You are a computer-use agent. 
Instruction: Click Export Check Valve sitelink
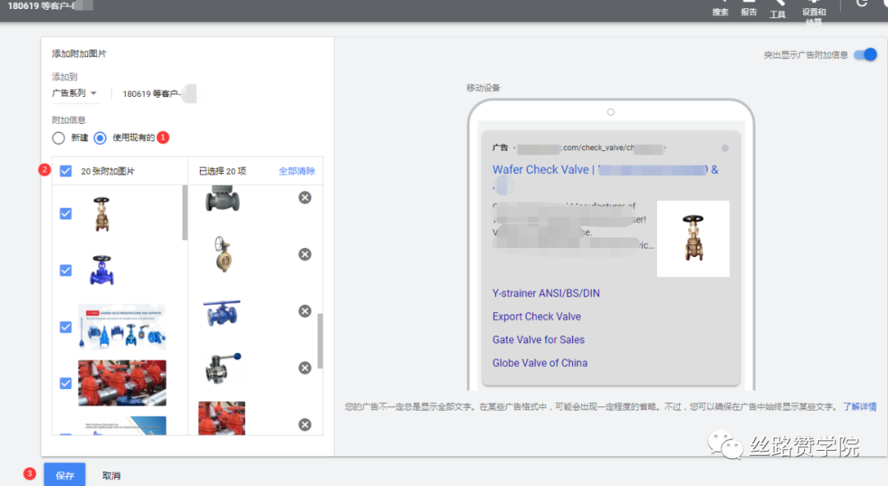click(536, 316)
